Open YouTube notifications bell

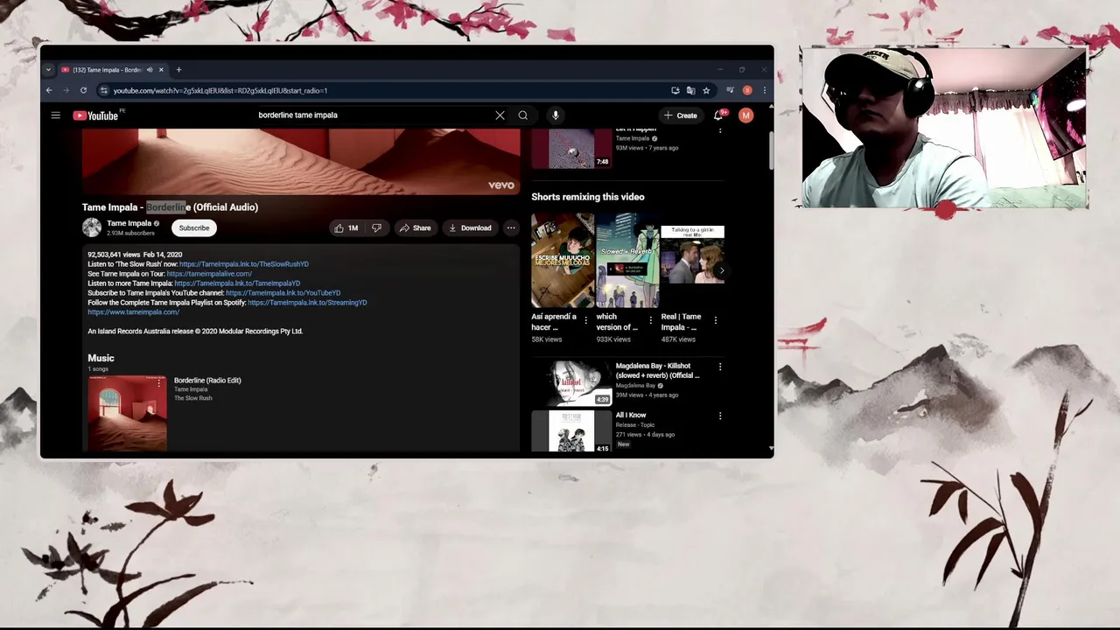click(x=718, y=115)
